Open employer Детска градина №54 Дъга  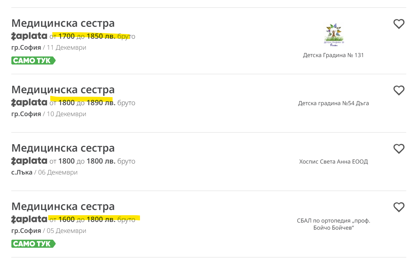click(333, 103)
